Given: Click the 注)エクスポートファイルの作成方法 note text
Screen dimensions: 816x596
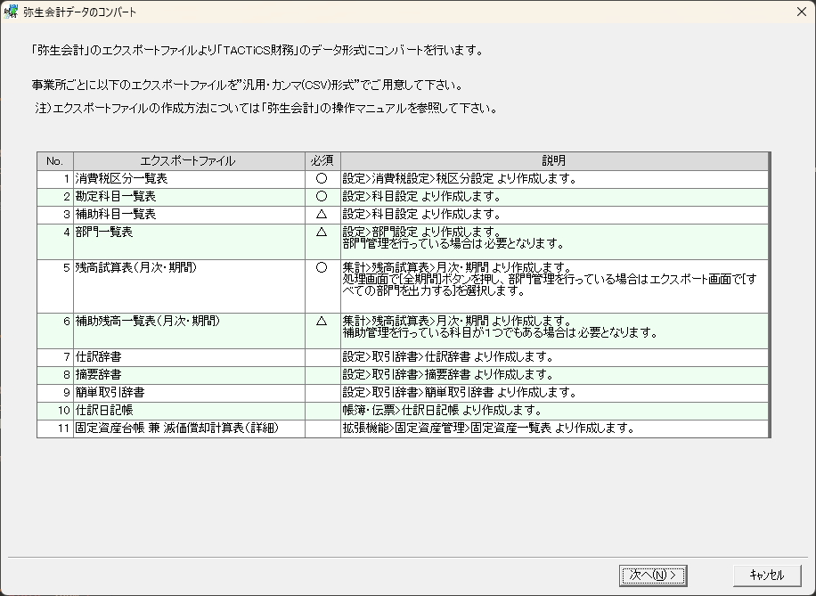Looking at the screenshot, I should tap(266, 109).
